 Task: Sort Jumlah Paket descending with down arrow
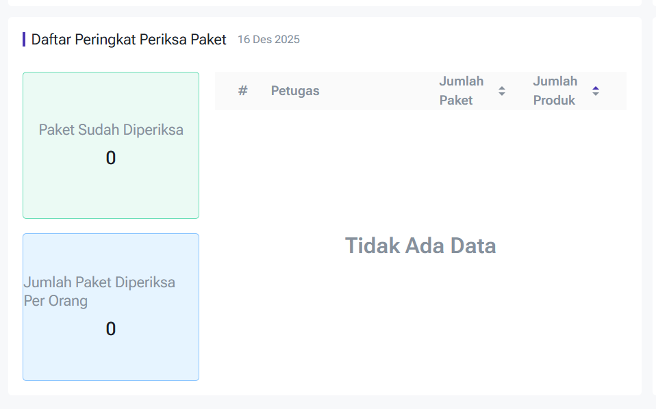[502, 94]
